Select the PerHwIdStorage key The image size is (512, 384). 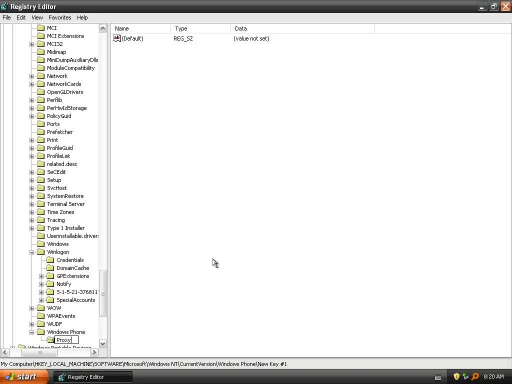(67, 108)
